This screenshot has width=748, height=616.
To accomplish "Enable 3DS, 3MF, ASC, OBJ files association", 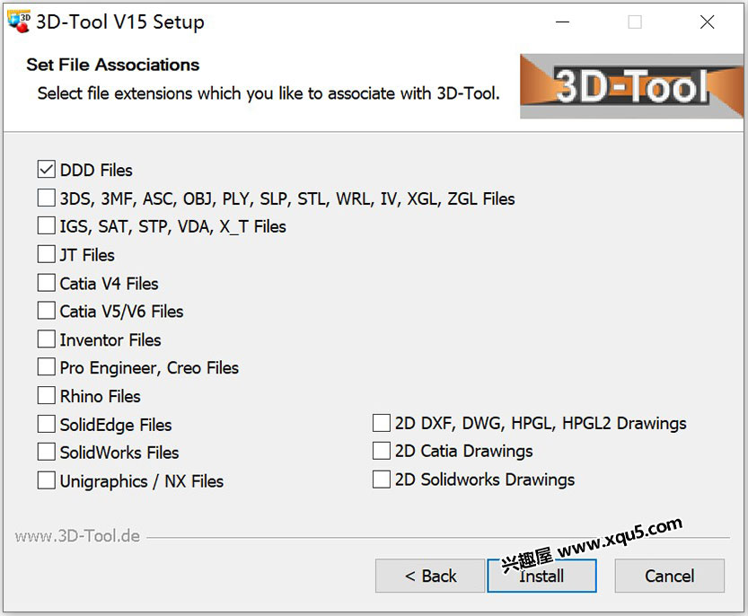I will click(47, 198).
